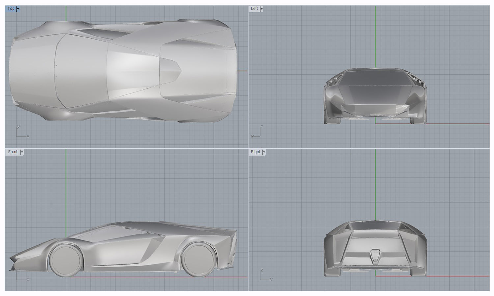Click the YZ axis icon in Left viewport
Screen dimensions: 494x296
coord(257,132)
